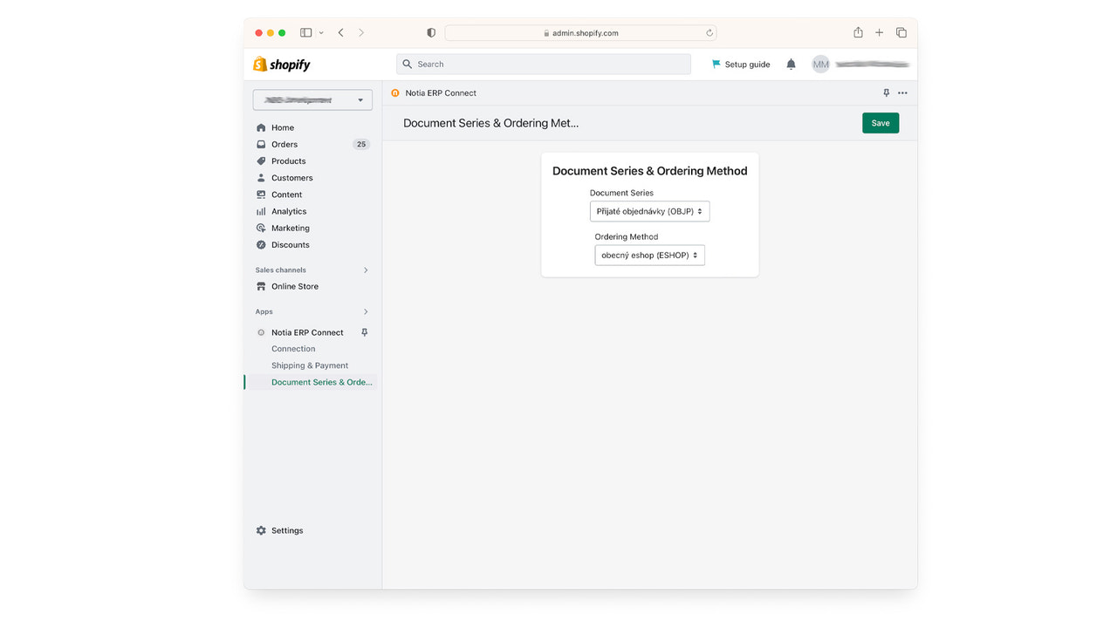Viewport: 1117px width, 628px height.
Task: Click the Marketing megaphone icon
Action: 261,228
